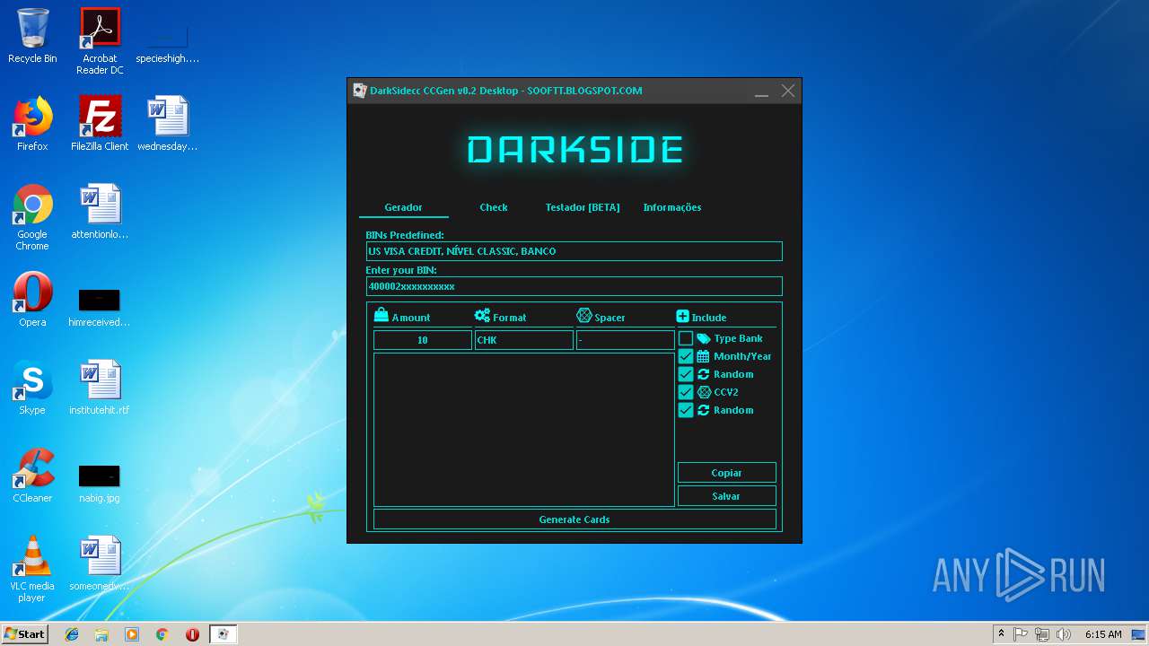The width and height of the screenshot is (1149, 646).
Task: Click the Amount bag icon
Action: pos(382,316)
